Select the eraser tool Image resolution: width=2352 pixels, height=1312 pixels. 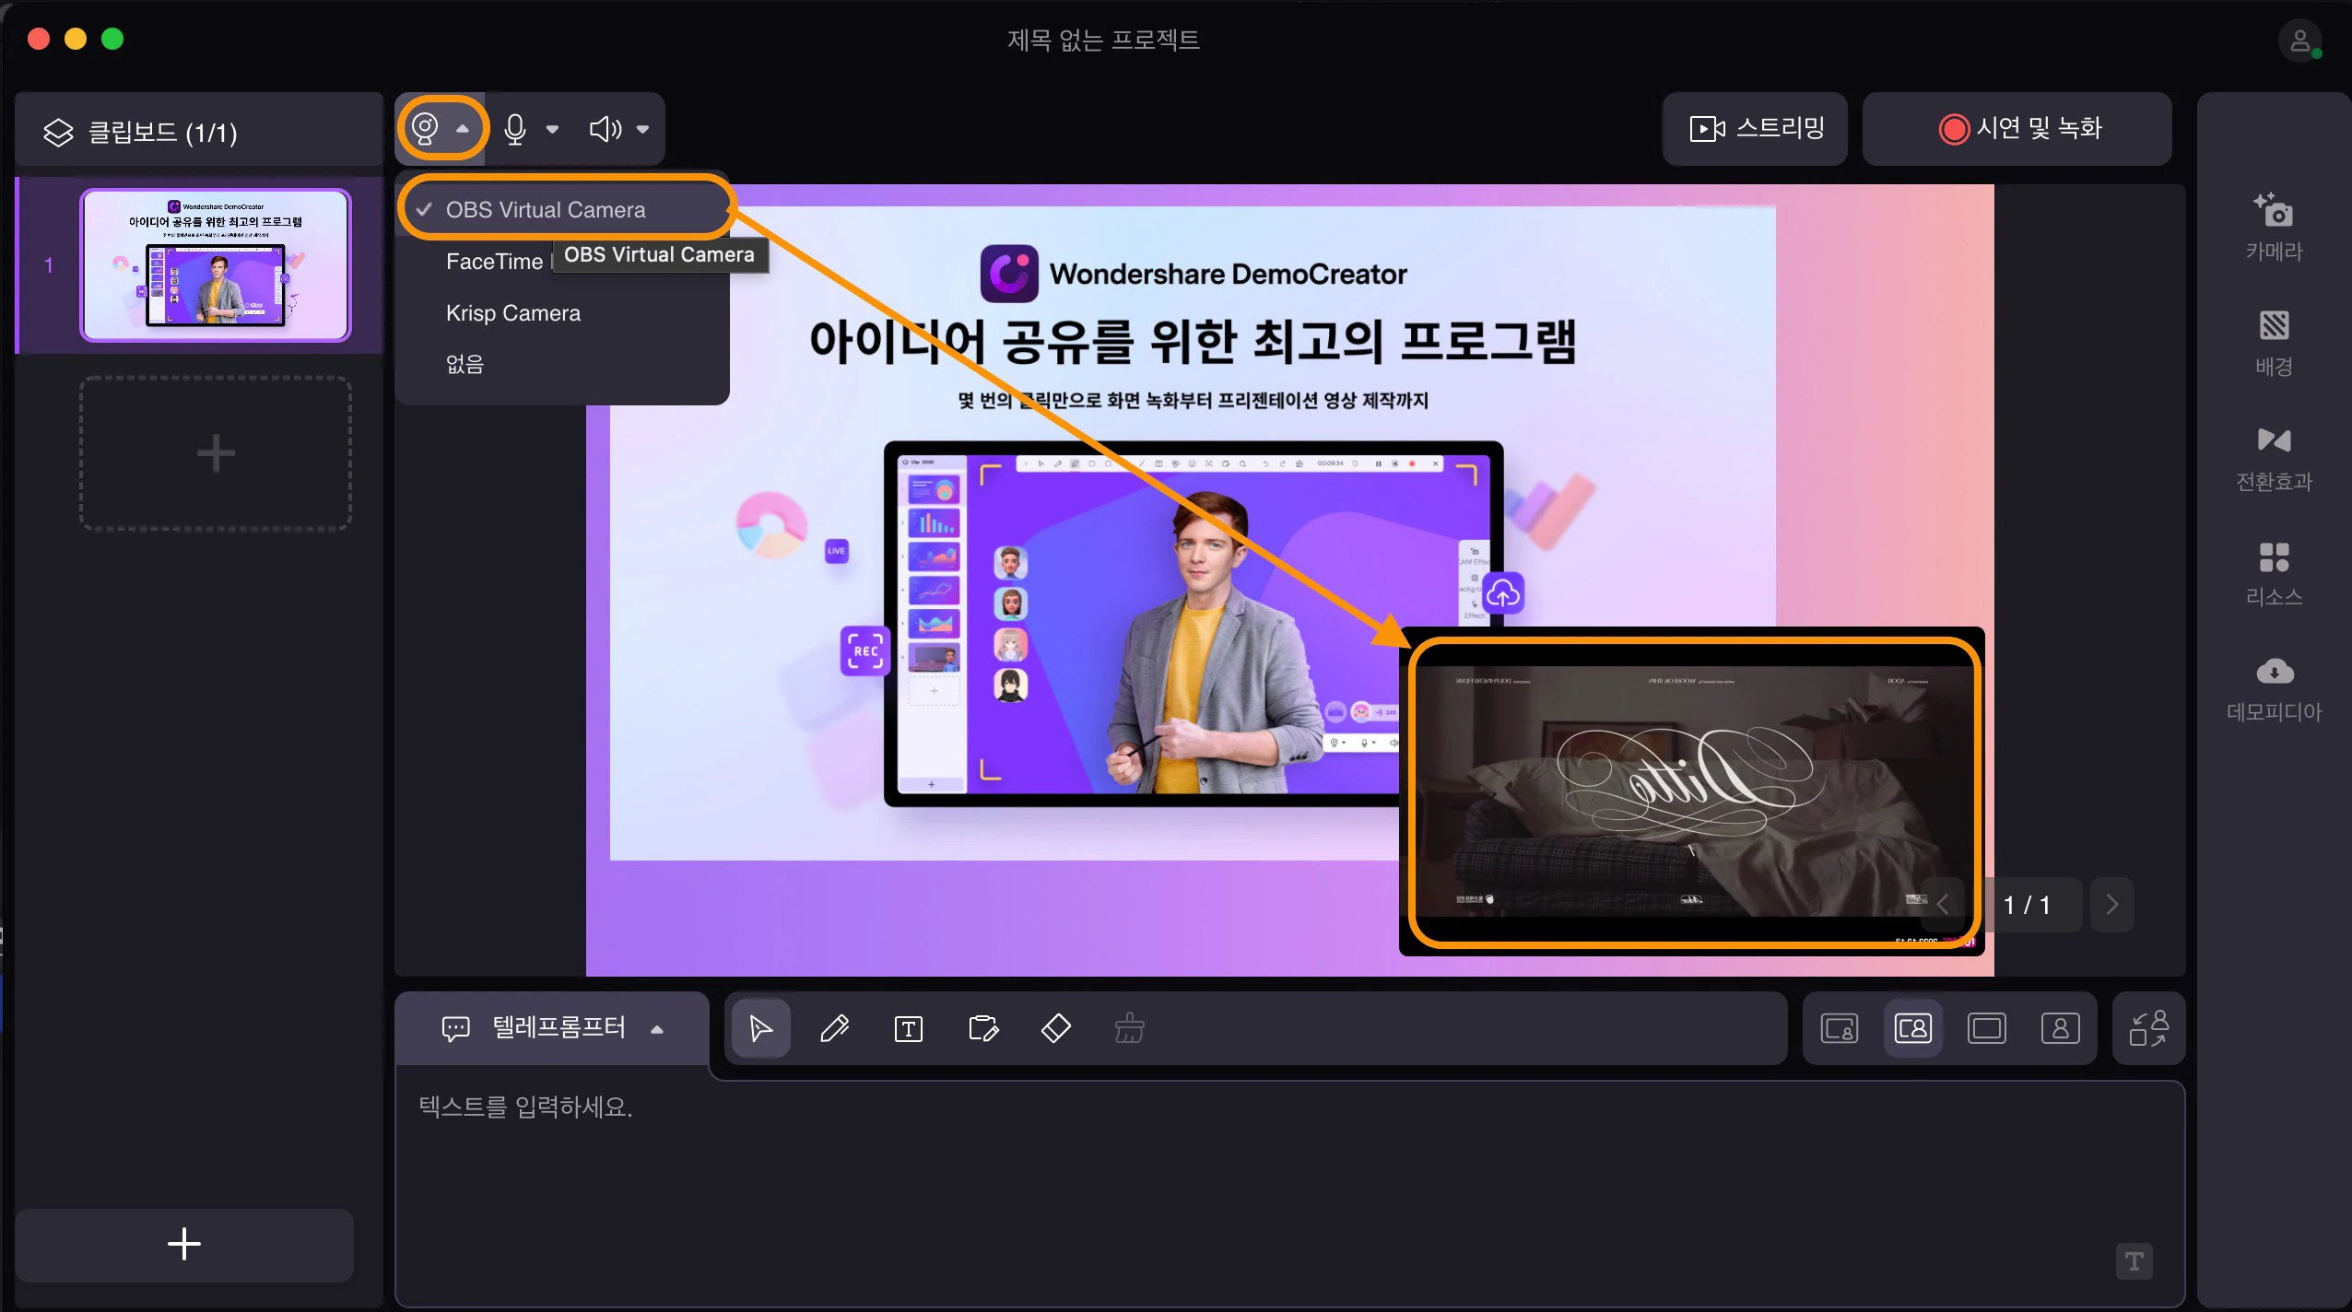coord(1056,1027)
